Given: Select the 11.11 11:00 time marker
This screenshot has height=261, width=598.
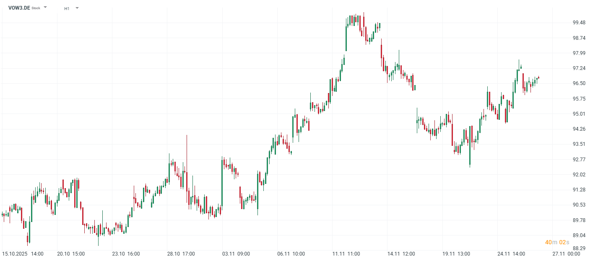Looking at the screenshot, I should click(x=346, y=254).
